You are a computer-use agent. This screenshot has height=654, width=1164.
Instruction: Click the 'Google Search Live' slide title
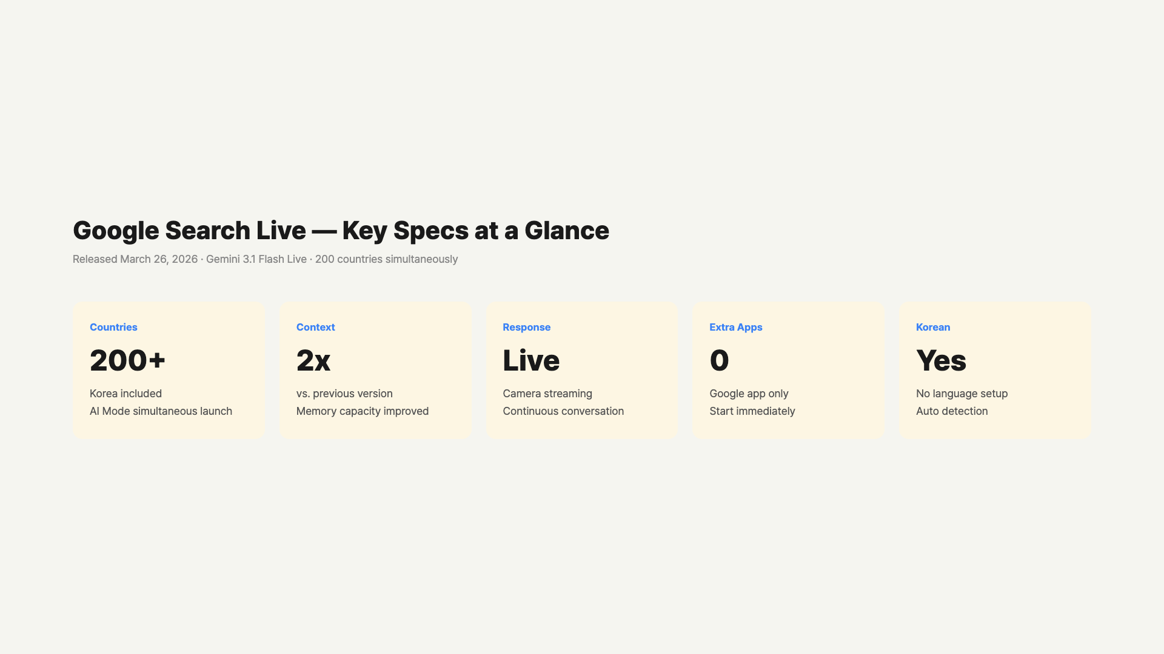341,231
